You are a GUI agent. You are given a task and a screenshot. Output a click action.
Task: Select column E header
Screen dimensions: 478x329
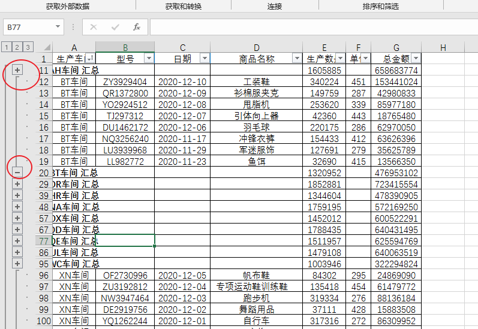324,47
